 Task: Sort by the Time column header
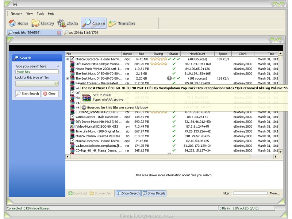[x=266, y=54]
